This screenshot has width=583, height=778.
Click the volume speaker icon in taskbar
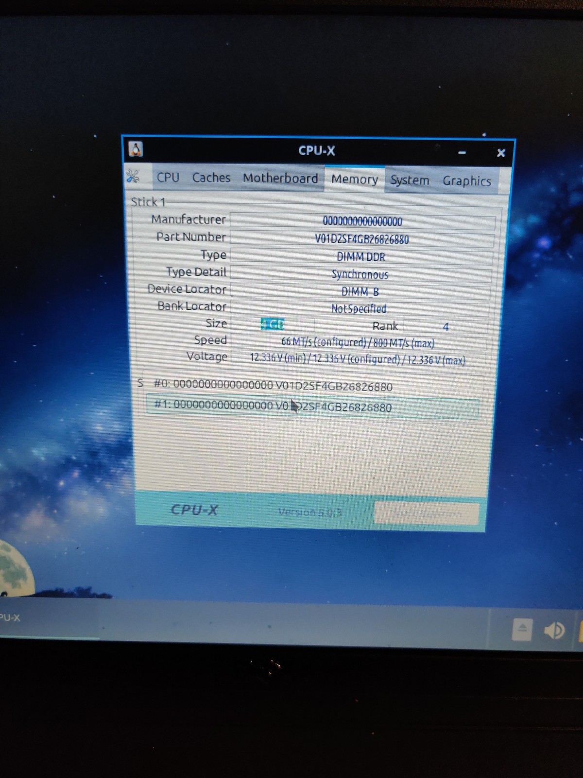[x=554, y=631]
